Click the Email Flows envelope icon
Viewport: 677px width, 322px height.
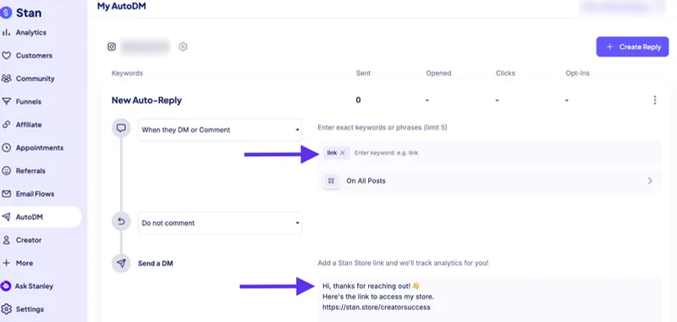[6, 194]
